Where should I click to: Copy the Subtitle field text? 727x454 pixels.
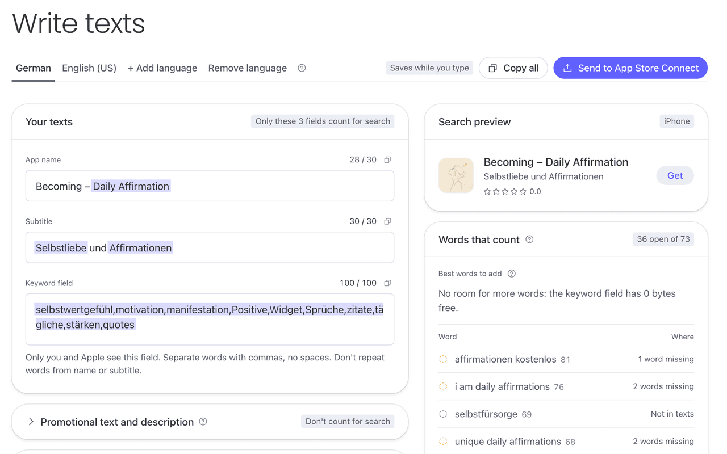387,221
